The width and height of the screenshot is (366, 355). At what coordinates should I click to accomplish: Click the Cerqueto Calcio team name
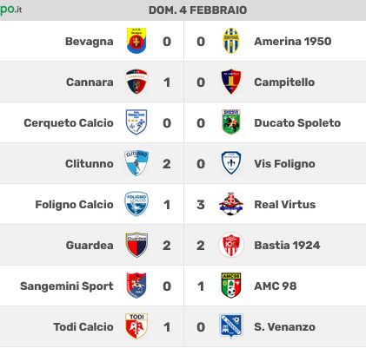click(69, 123)
